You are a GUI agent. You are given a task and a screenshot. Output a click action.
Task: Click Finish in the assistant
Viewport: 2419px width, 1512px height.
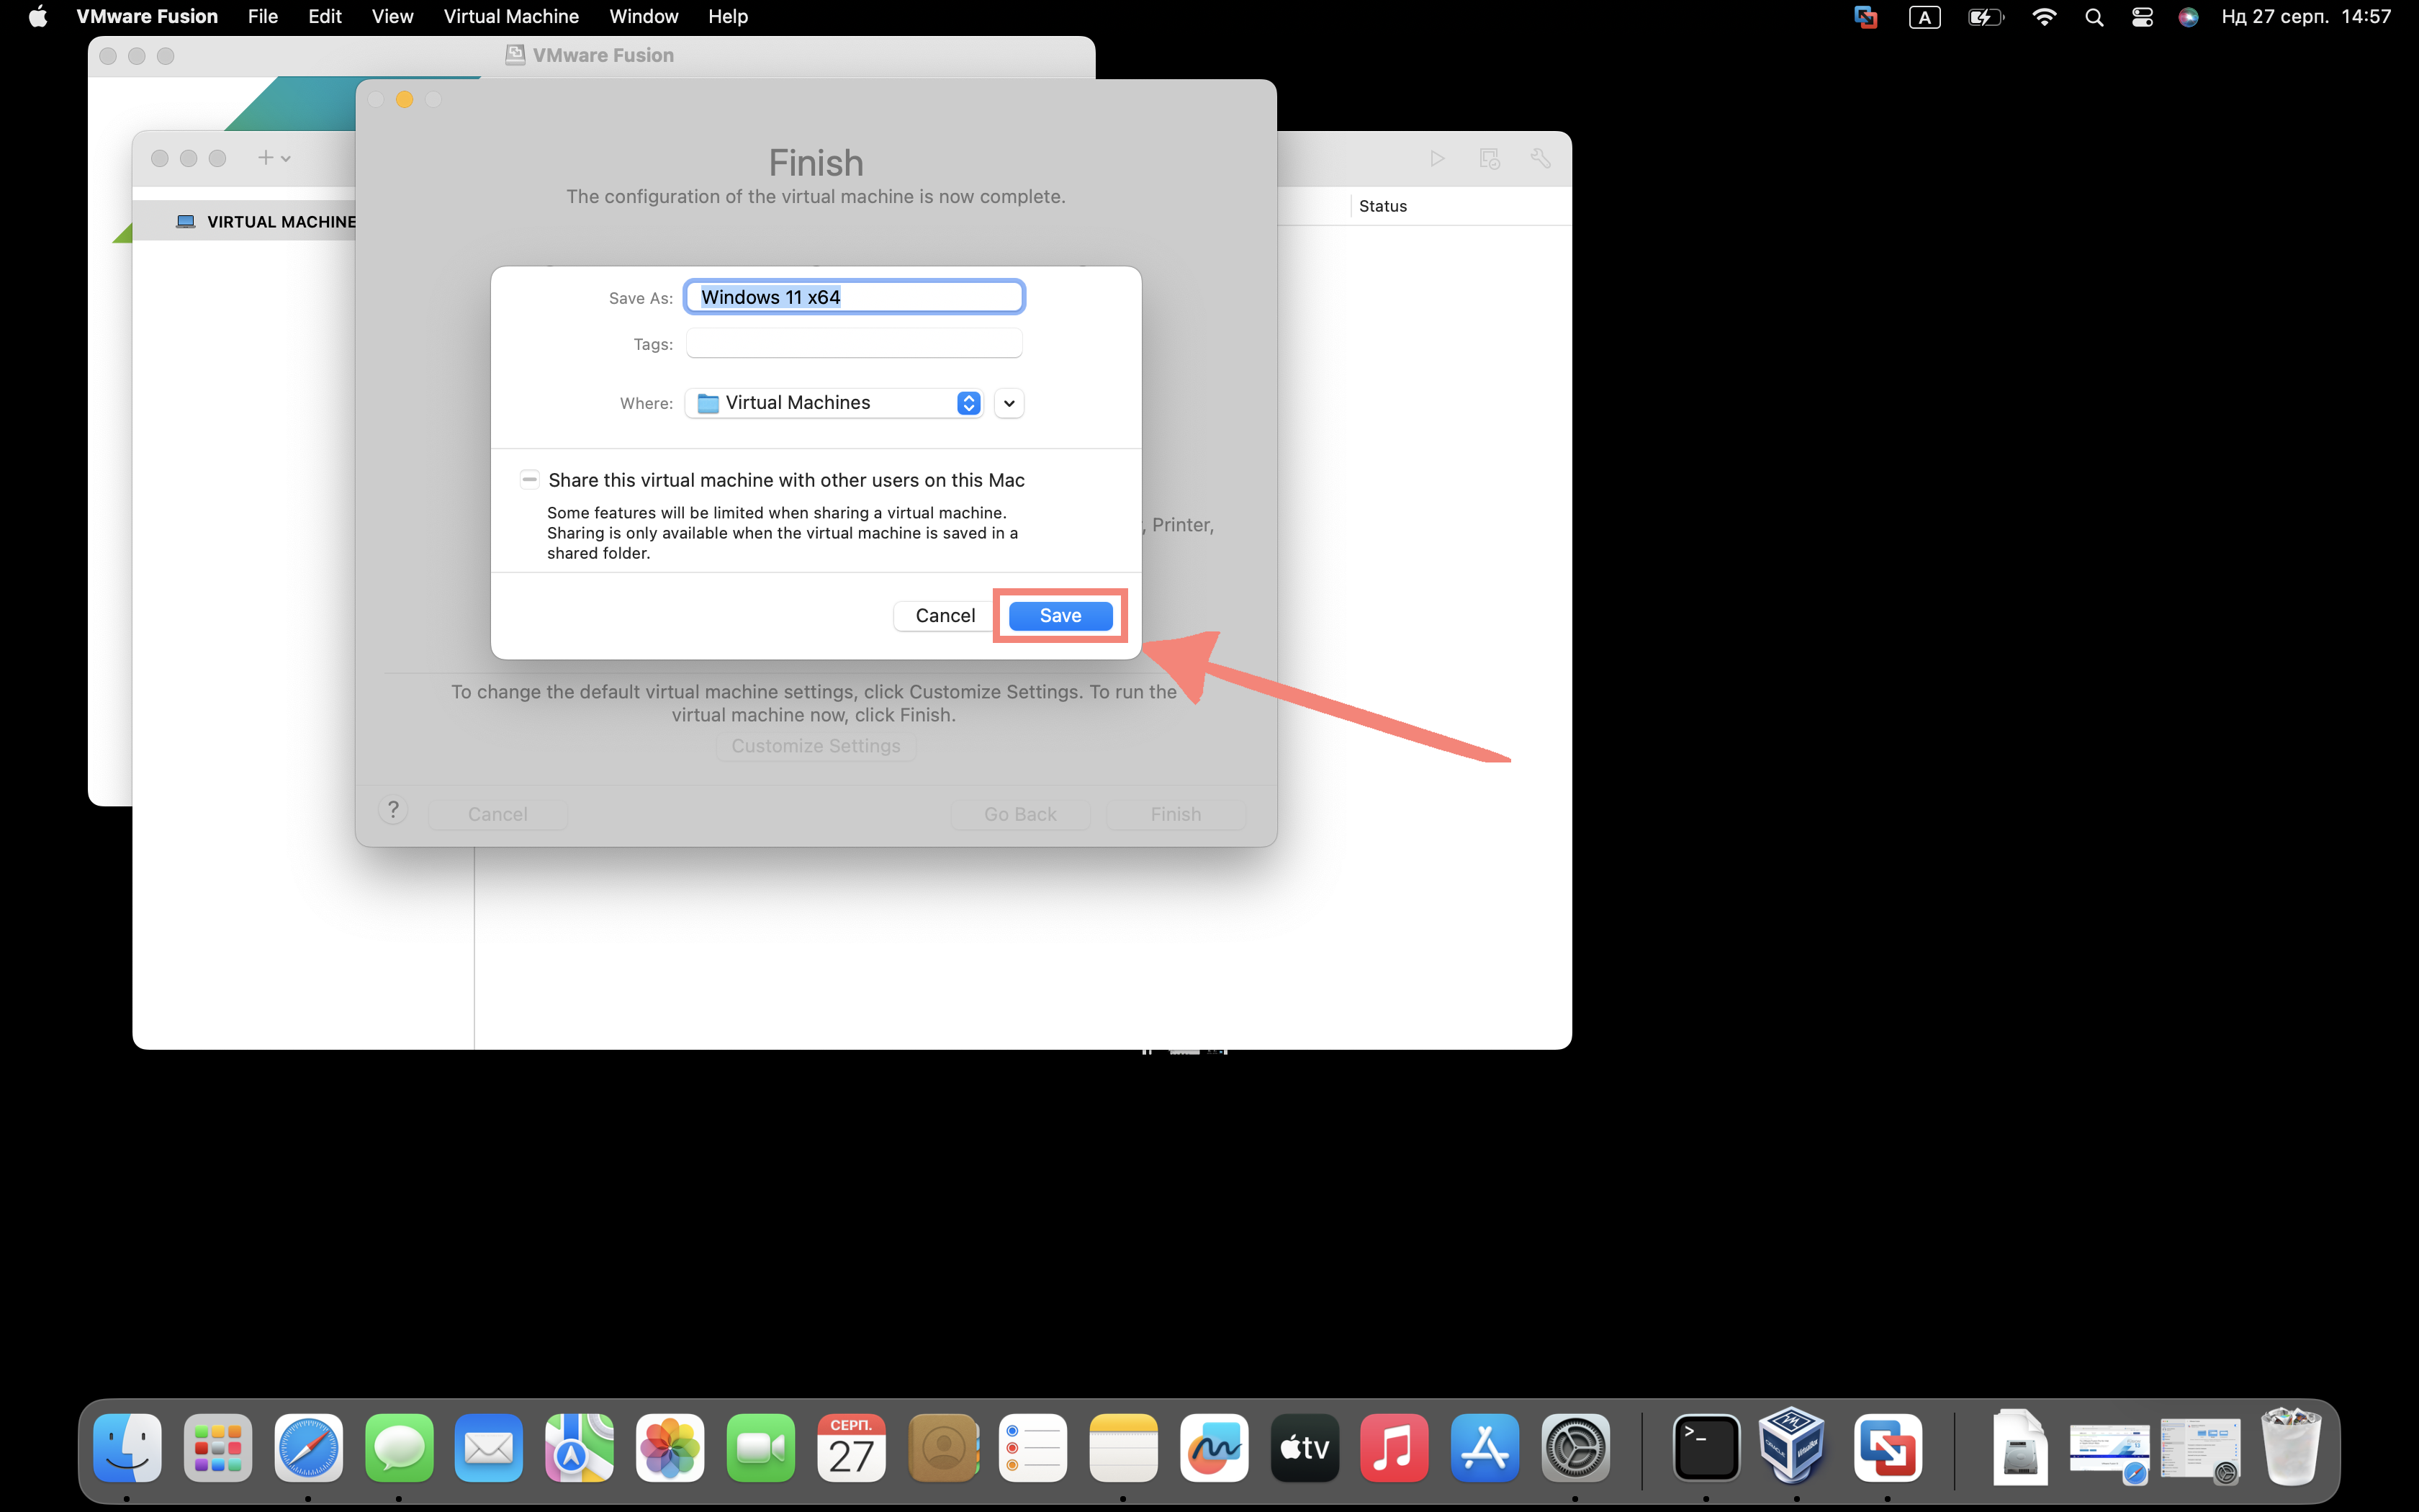(1176, 814)
